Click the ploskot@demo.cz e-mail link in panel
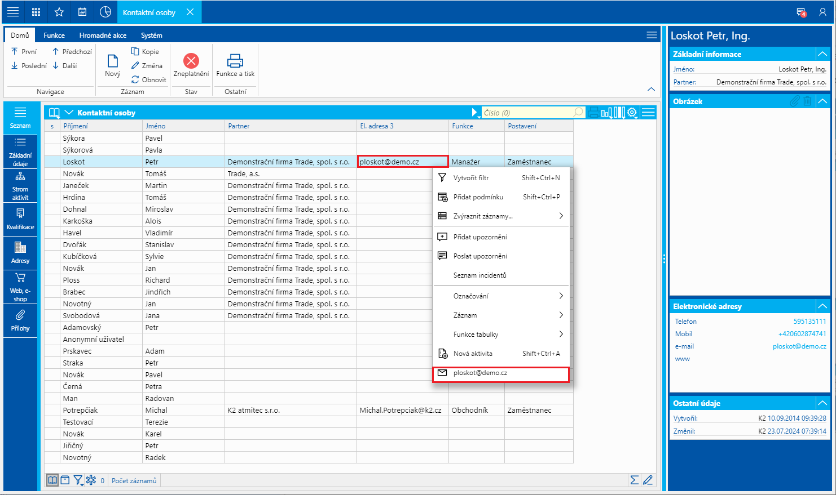 [799, 346]
